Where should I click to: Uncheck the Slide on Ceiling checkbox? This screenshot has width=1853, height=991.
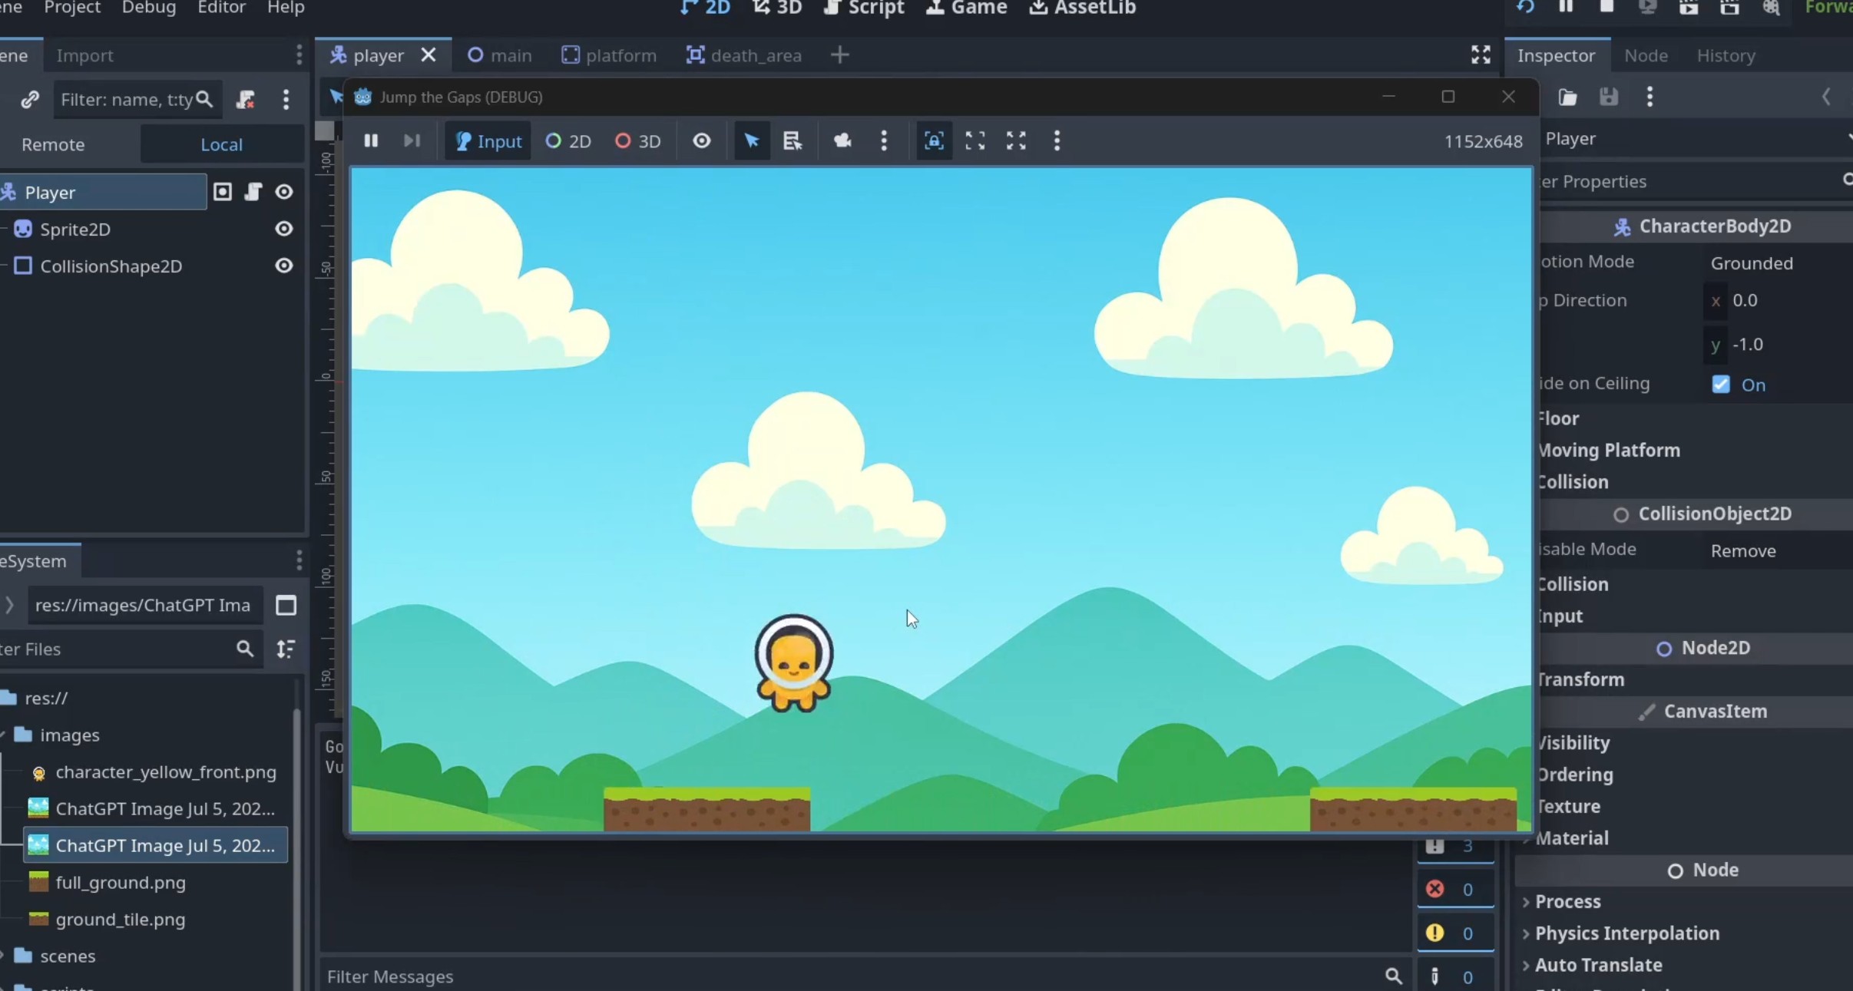tap(1721, 385)
